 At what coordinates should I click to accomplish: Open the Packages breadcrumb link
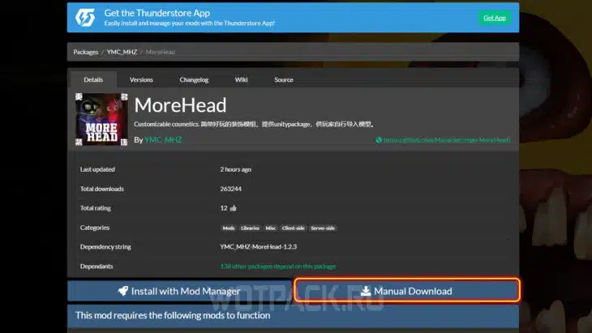[x=86, y=52]
